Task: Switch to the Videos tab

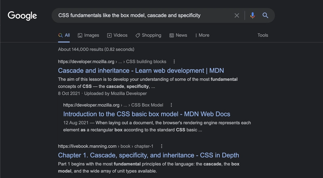Action: 117,35
